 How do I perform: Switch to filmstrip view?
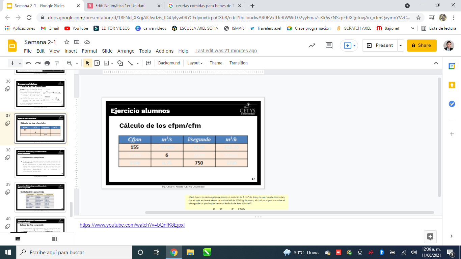[x=18, y=239]
